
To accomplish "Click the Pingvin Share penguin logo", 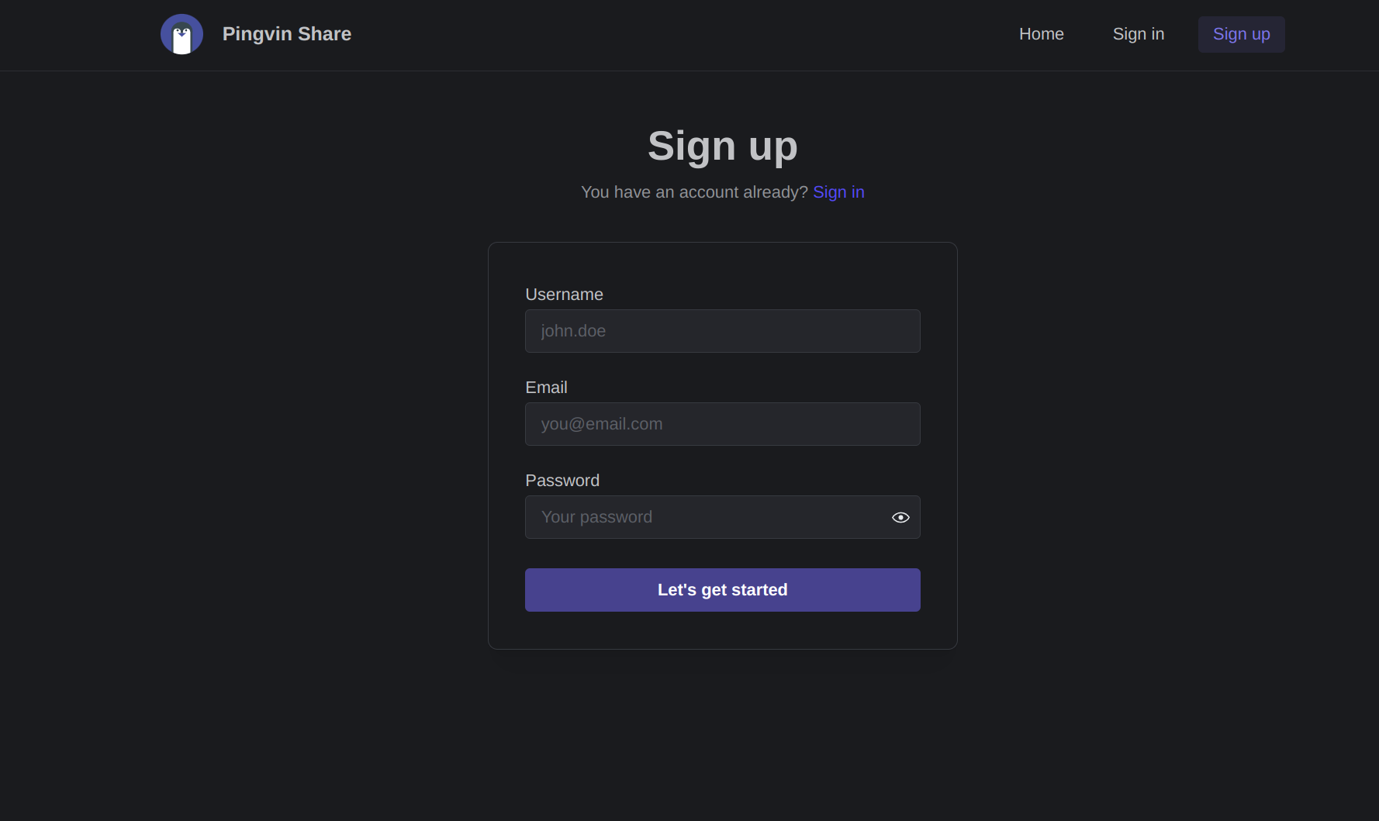I will tap(181, 34).
